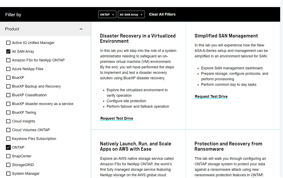Tick the BlueXP checkbox

8,78
